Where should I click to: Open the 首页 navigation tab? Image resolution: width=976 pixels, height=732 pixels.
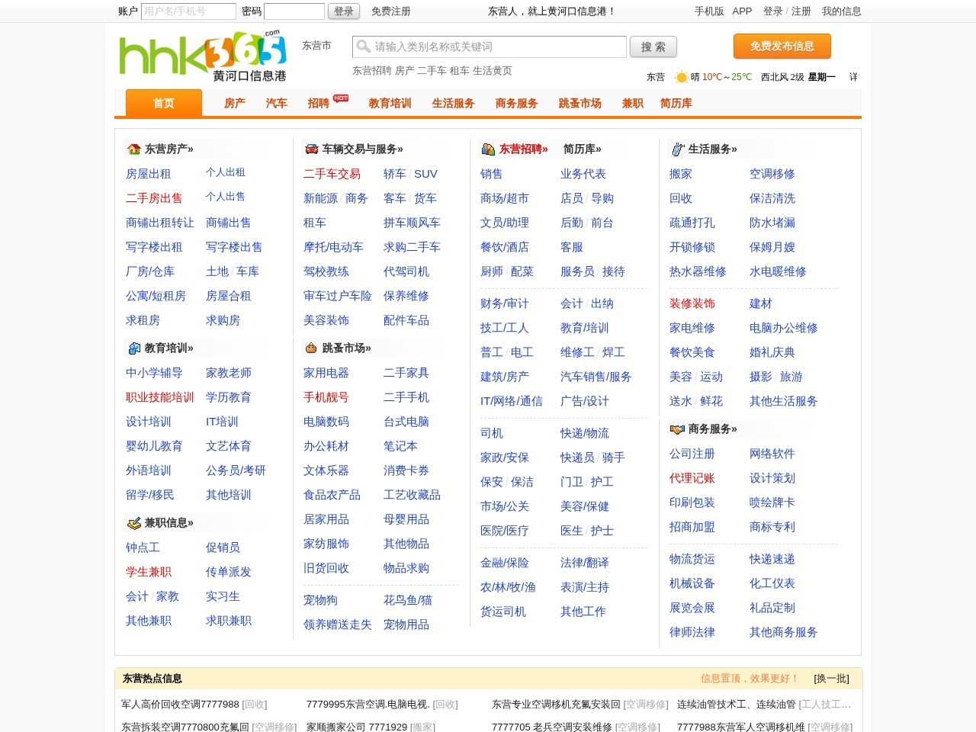(164, 103)
